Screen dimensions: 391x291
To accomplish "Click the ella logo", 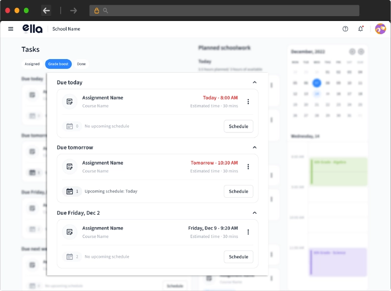I will point(32,29).
